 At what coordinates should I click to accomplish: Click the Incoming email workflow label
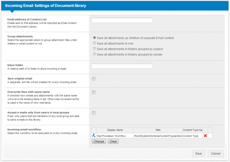[x=24, y=130]
